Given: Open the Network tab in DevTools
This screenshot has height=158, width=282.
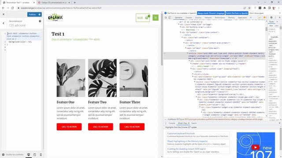Looking at the screenshot, I should tap(208, 18).
